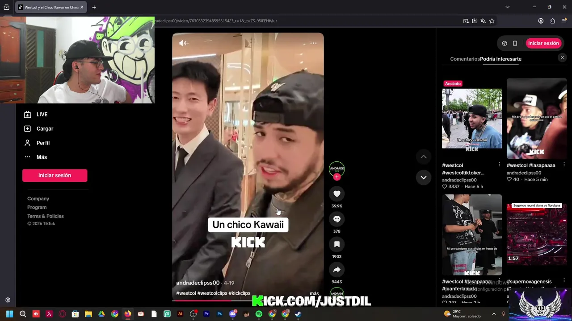
Task: Open comments via the speech bubble icon
Action: (337, 219)
